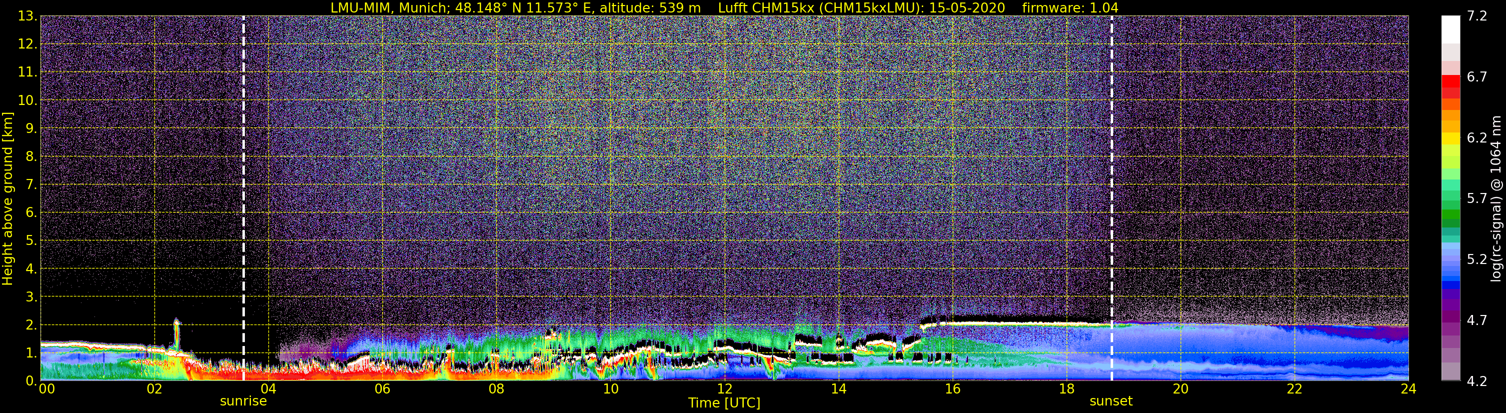Click the time axis tick label 20
Image resolution: width=1506 pixels, height=413 pixels.
coord(1181,389)
